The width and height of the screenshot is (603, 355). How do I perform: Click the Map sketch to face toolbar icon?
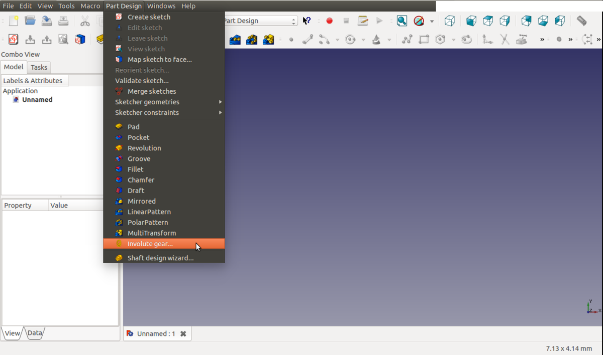(80, 39)
